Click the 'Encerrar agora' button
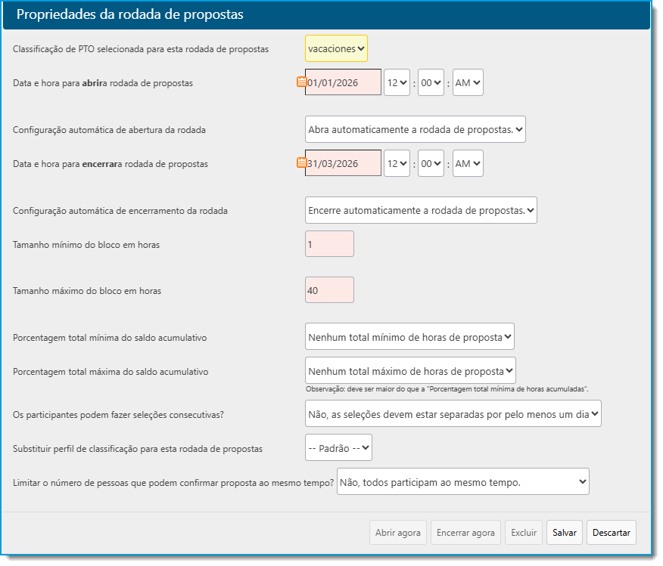Viewport: 663px width, 566px height. tap(465, 533)
